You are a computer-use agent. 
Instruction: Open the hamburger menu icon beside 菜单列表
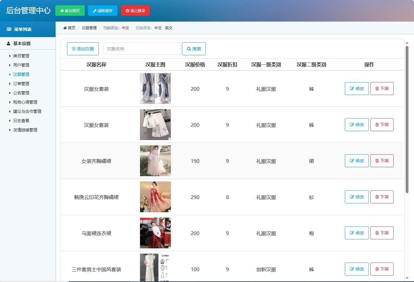pos(8,29)
